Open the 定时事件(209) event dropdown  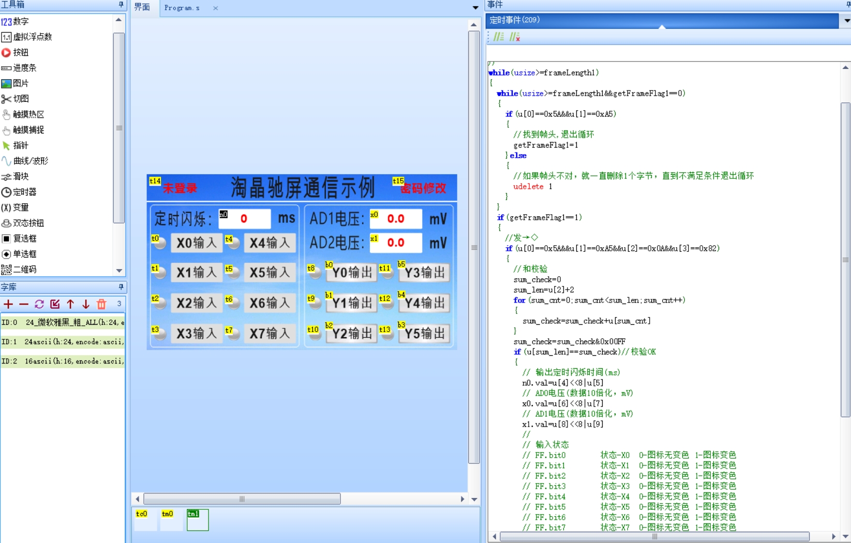click(x=847, y=21)
